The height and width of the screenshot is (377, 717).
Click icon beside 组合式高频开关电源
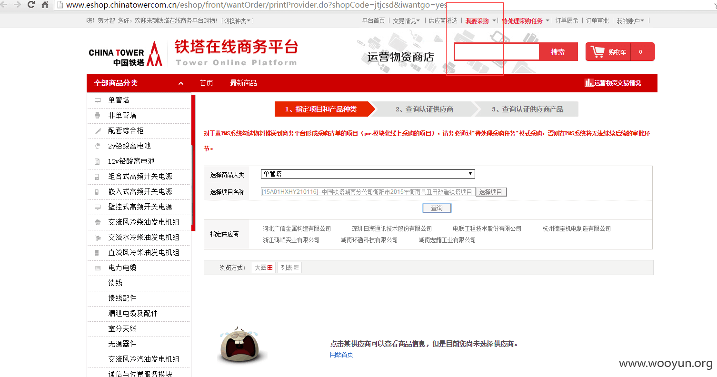98,177
